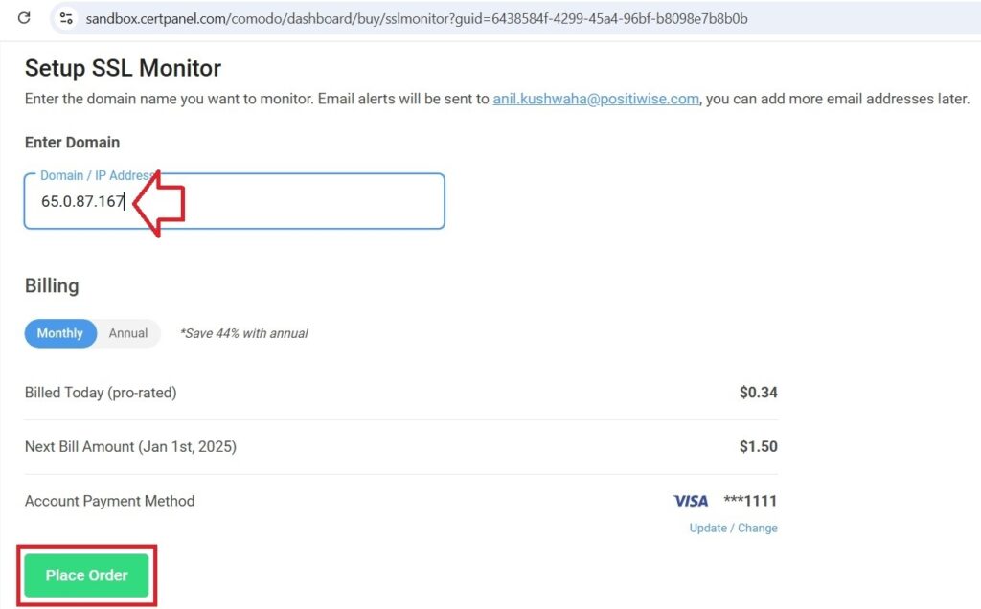This screenshot has height=609, width=981.
Task: Click into the Domain / IP Address field
Action: [x=234, y=201]
